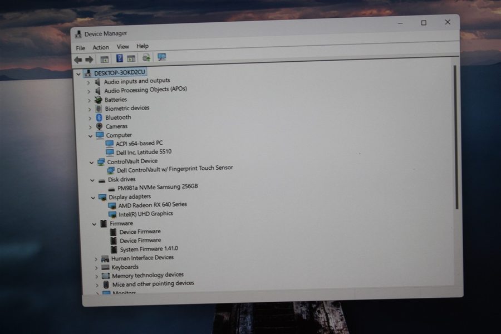The width and height of the screenshot is (501, 334).
Task: Click the Update Driver toolbar icon
Action: (x=146, y=58)
